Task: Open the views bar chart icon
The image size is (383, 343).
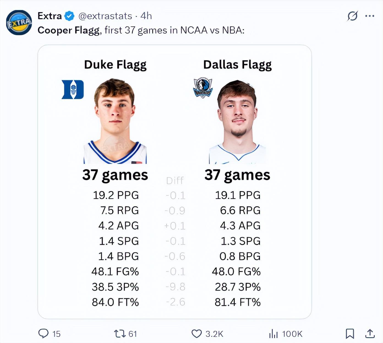Action: (273, 334)
